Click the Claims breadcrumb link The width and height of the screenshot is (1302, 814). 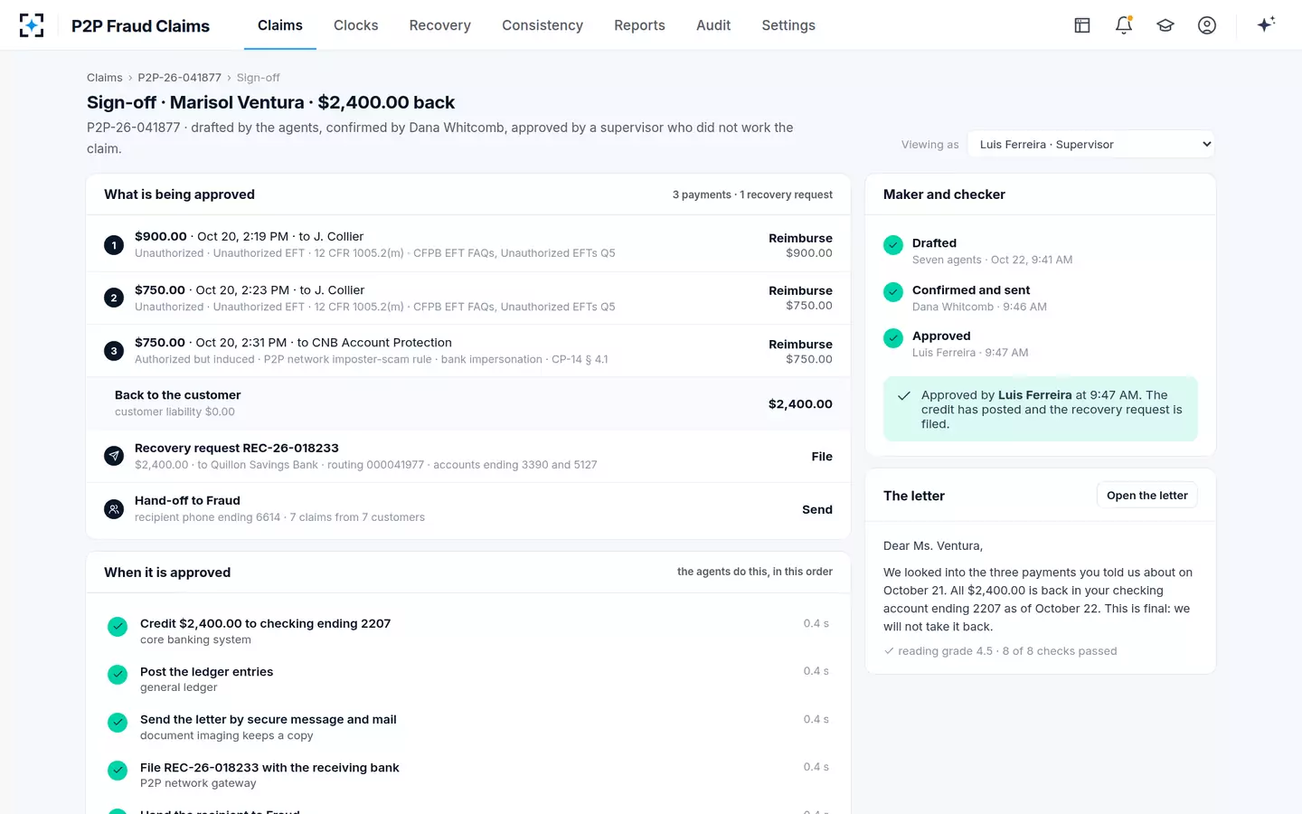(x=105, y=78)
